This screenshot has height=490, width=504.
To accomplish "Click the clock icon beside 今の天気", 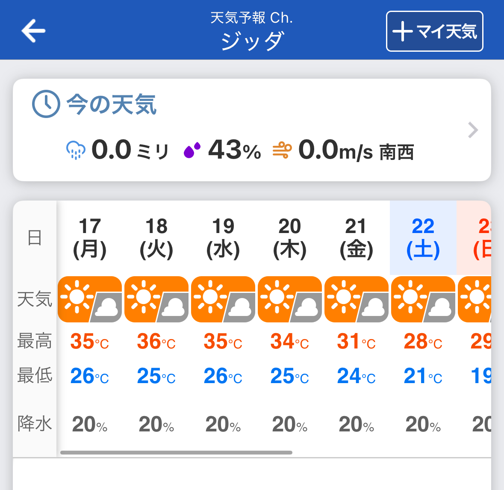I will [x=46, y=104].
